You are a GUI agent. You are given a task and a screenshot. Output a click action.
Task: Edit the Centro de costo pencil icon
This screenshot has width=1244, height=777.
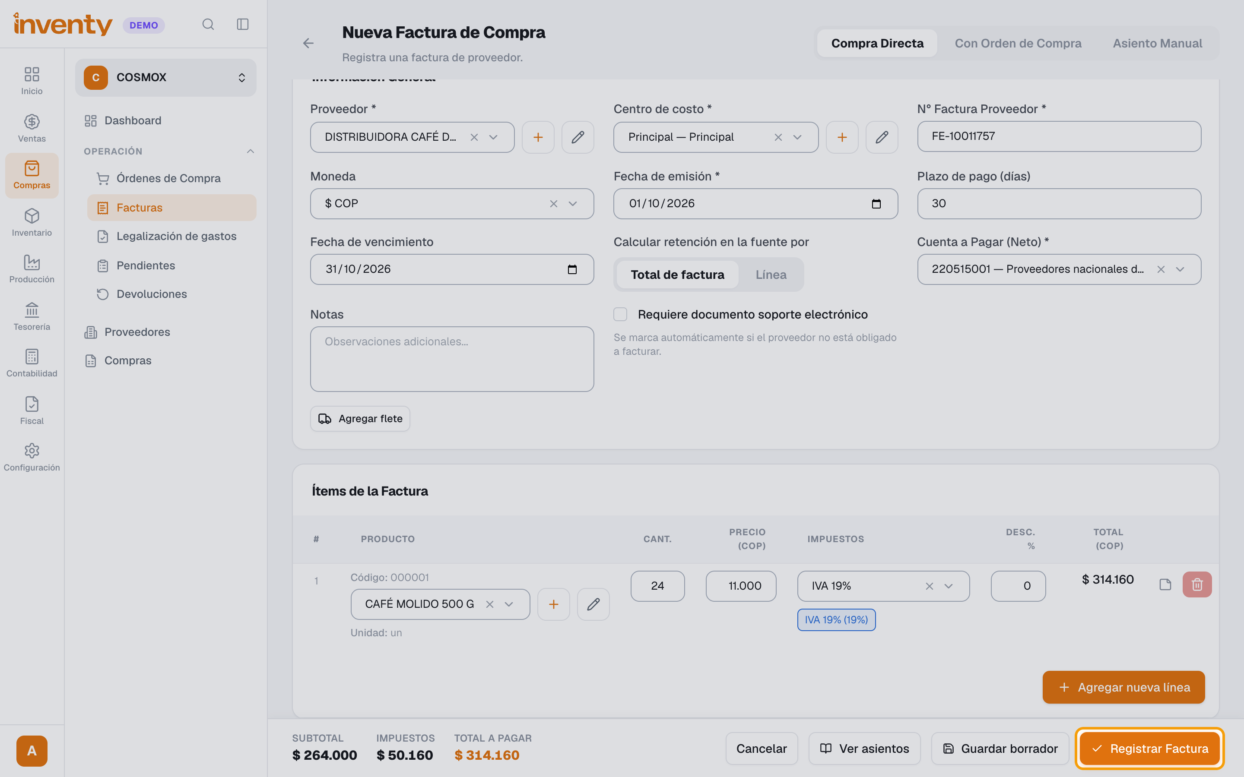[882, 137]
